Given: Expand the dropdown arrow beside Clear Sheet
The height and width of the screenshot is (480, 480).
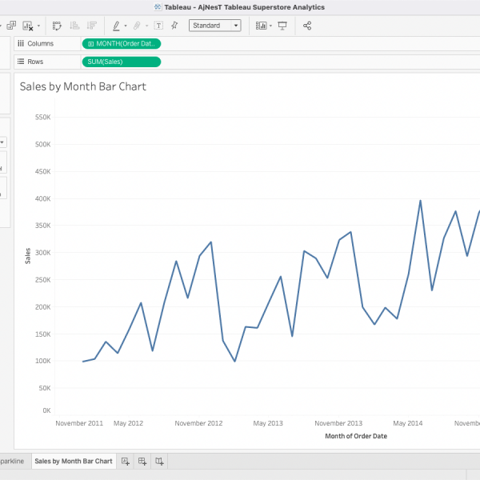Looking at the screenshot, I should 39,26.
